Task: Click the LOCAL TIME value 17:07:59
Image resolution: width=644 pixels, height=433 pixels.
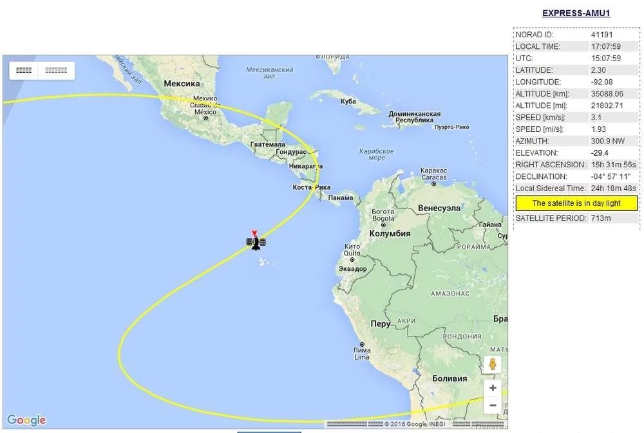Action: pos(606,46)
